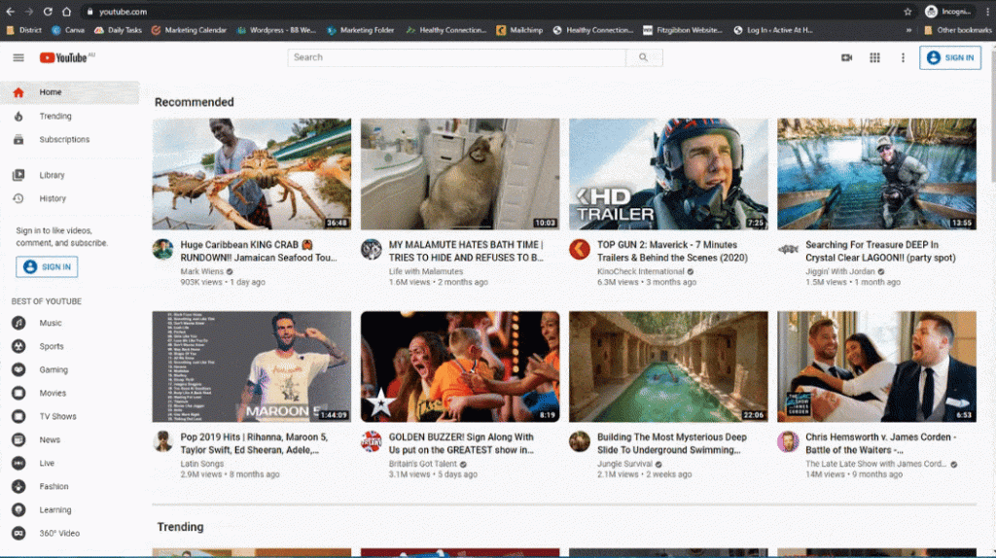Go to Home in the sidebar

(70, 92)
